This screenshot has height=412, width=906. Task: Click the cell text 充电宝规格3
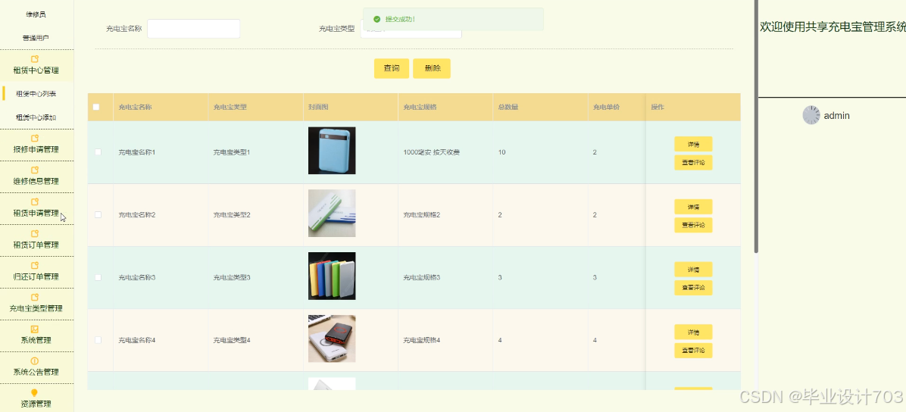coord(422,277)
